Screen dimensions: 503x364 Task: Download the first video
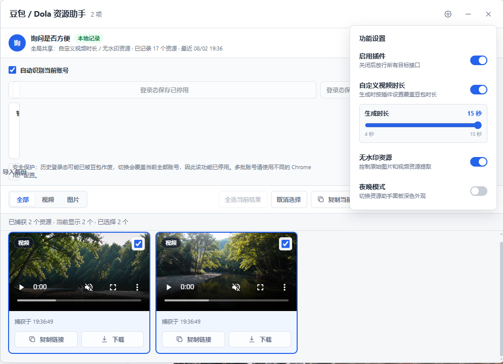pos(113,339)
